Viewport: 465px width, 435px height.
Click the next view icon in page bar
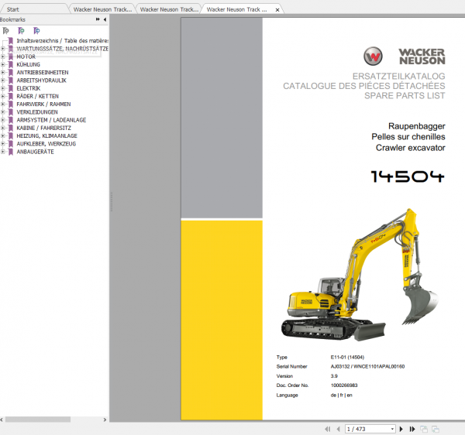(x=436, y=429)
